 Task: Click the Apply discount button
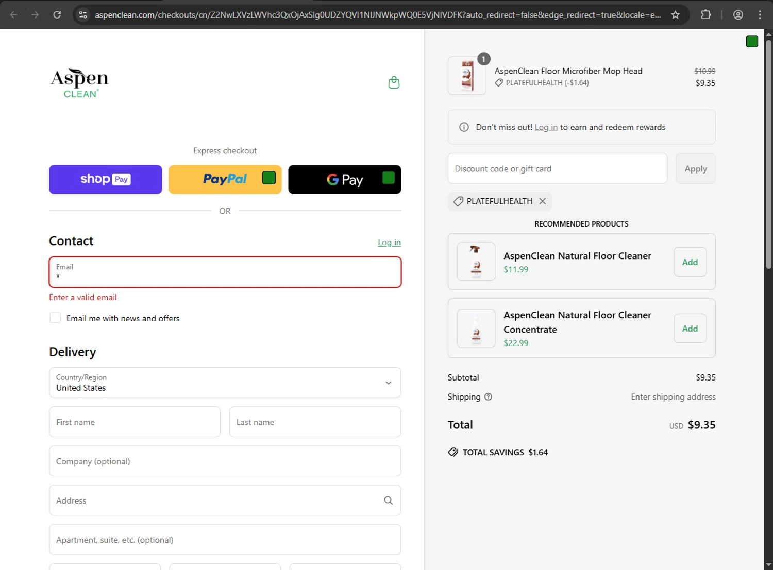[x=696, y=168]
